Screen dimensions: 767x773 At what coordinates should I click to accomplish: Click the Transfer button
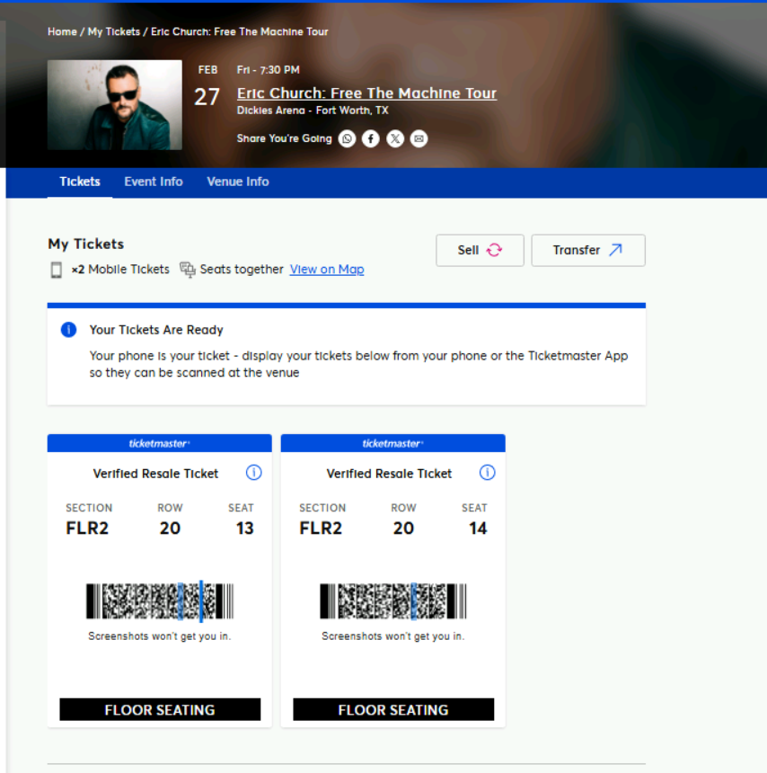pyautogui.click(x=588, y=251)
